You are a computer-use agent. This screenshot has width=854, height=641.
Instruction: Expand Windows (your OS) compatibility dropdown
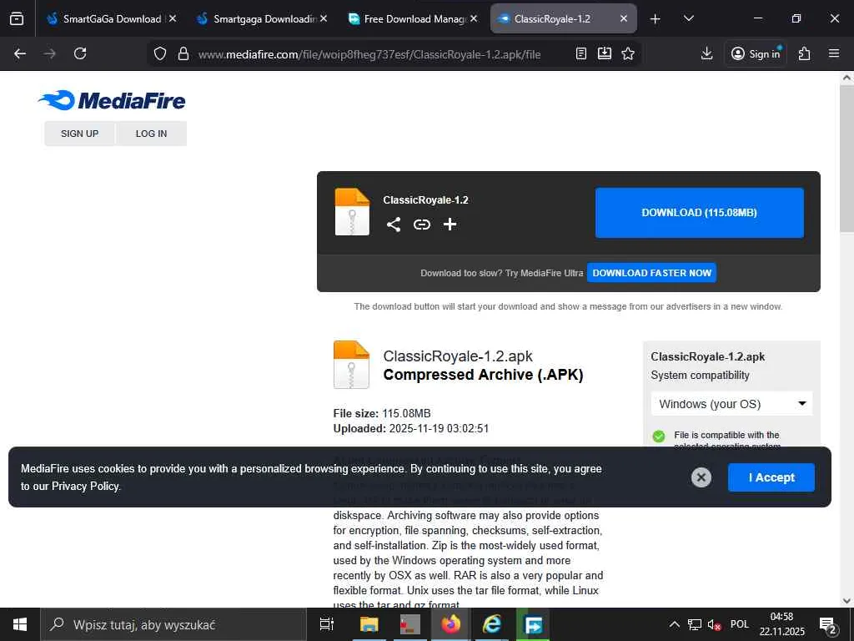tap(731, 404)
